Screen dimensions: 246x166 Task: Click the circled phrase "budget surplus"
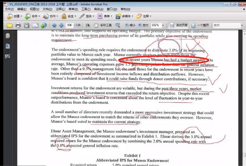[x=193, y=60]
